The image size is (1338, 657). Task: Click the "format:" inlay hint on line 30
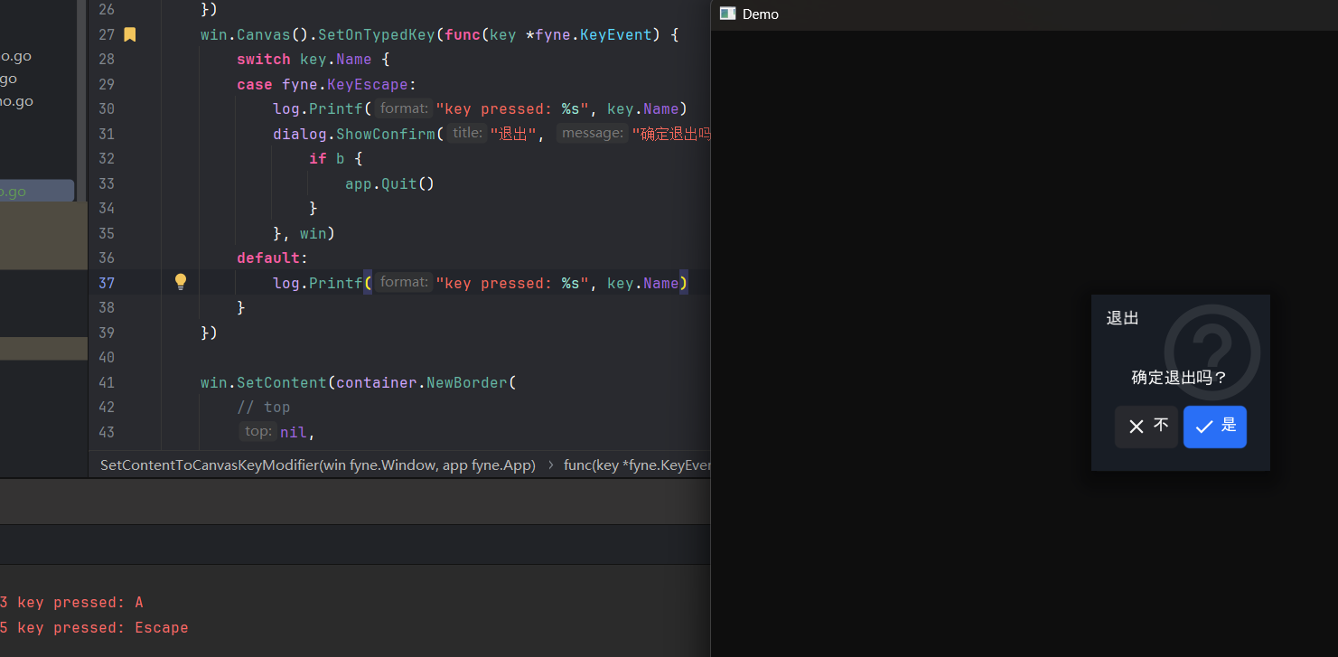(x=404, y=108)
